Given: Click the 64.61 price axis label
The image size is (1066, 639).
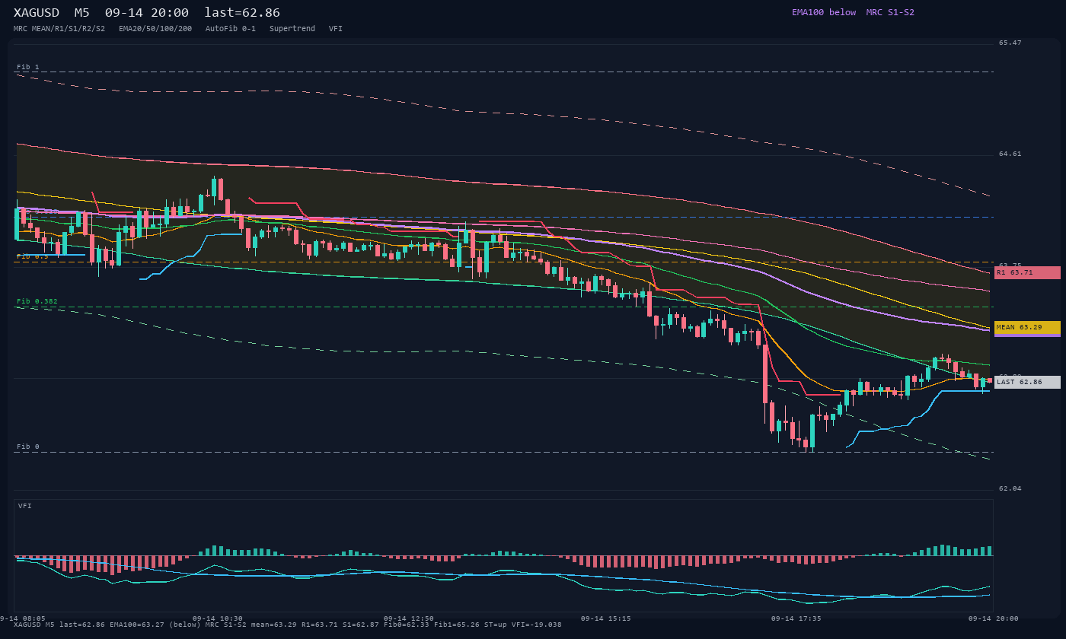Looking at the screenshot, I should pyautogui.click(x=1010, y=154).
